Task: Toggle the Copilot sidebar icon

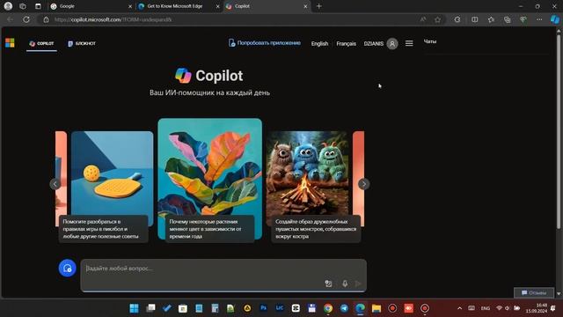Action: coord(555,19)
